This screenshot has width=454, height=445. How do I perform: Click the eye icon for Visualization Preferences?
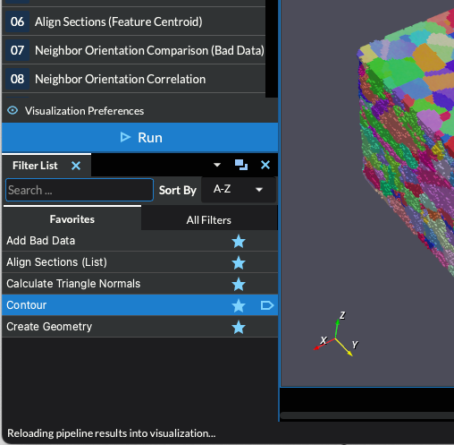click(x=13, y=111)
